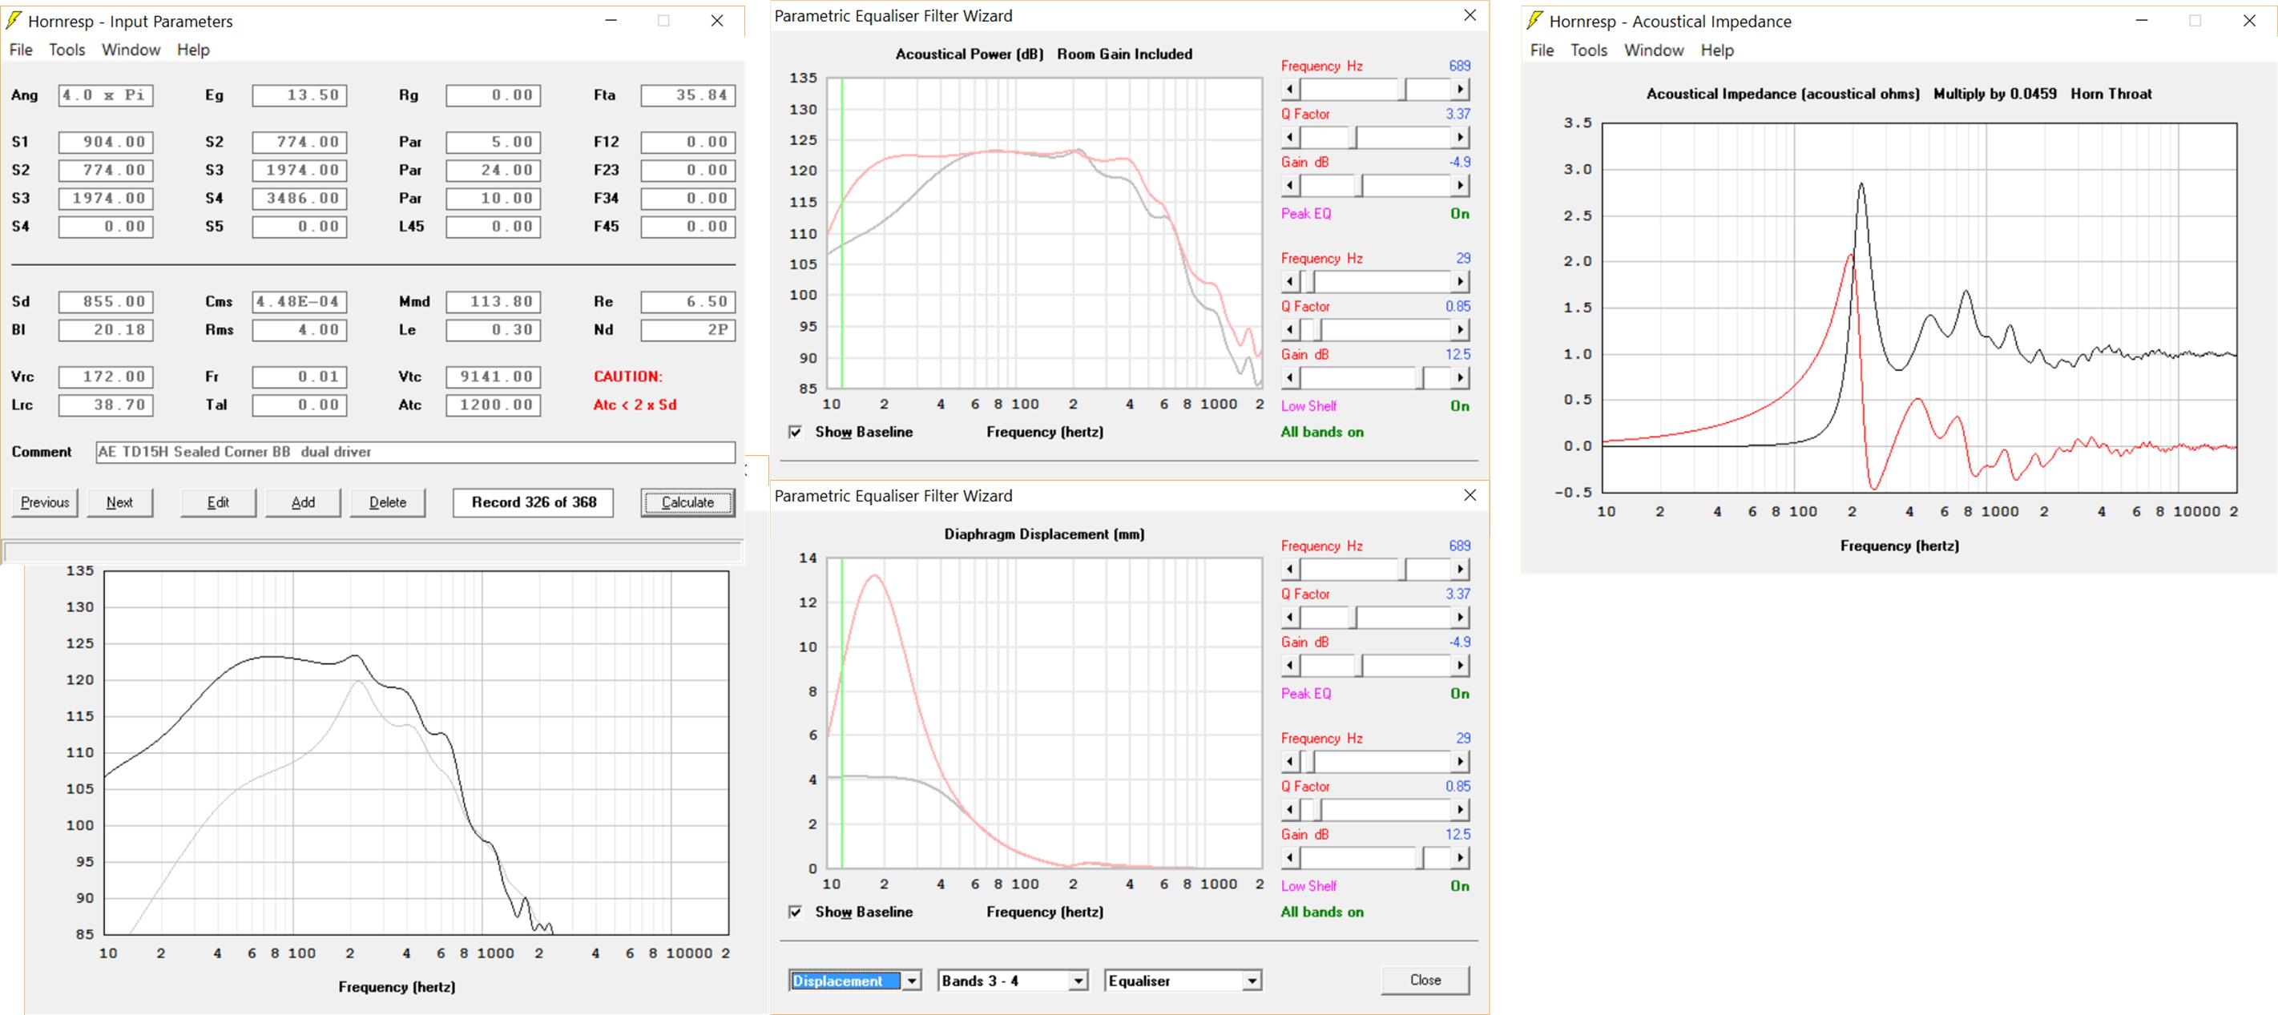
Task: Click right arrow of top wizard Q Factor 3.37 slider
Action: tap(1460, 137)
